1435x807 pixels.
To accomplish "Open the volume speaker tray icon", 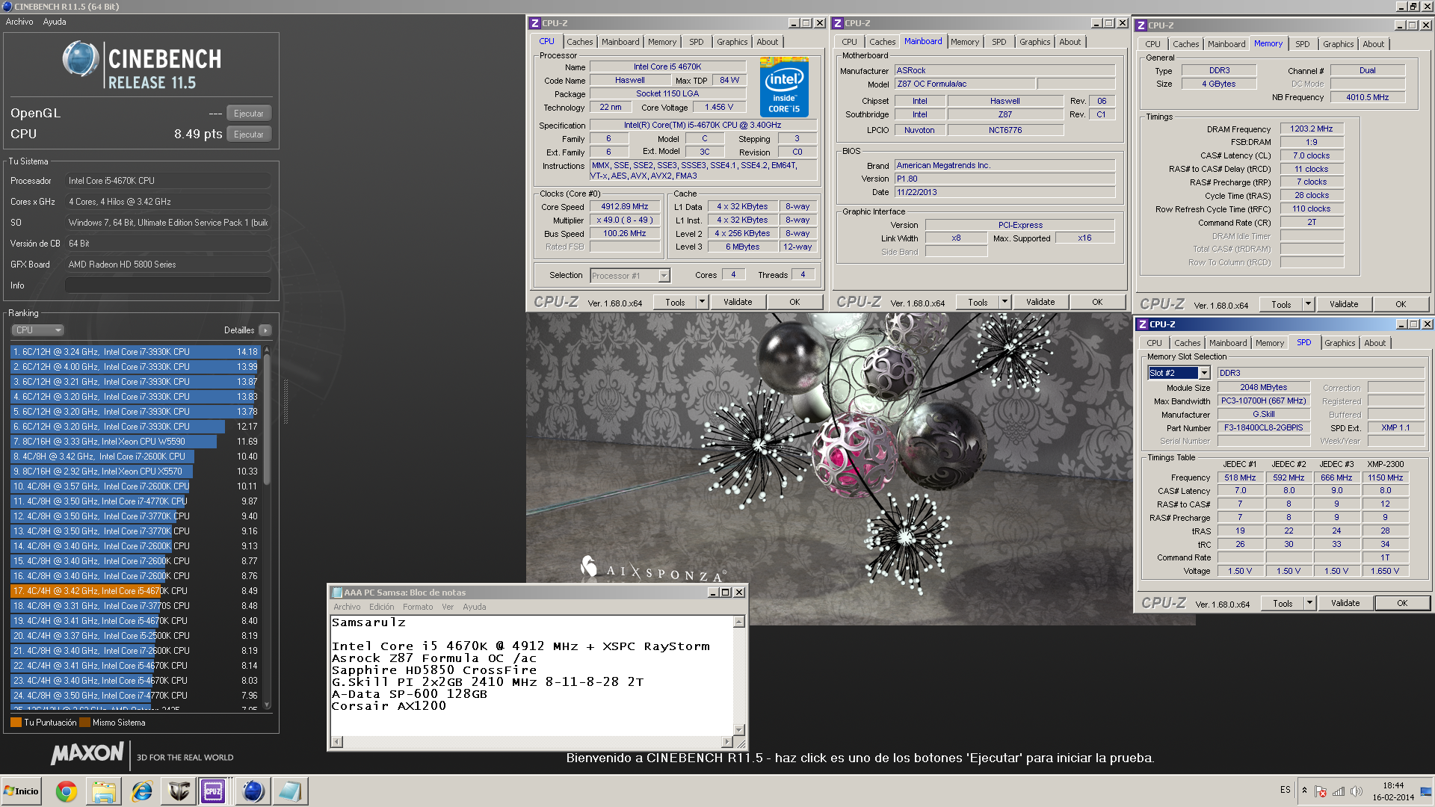I will point(1357,791).
